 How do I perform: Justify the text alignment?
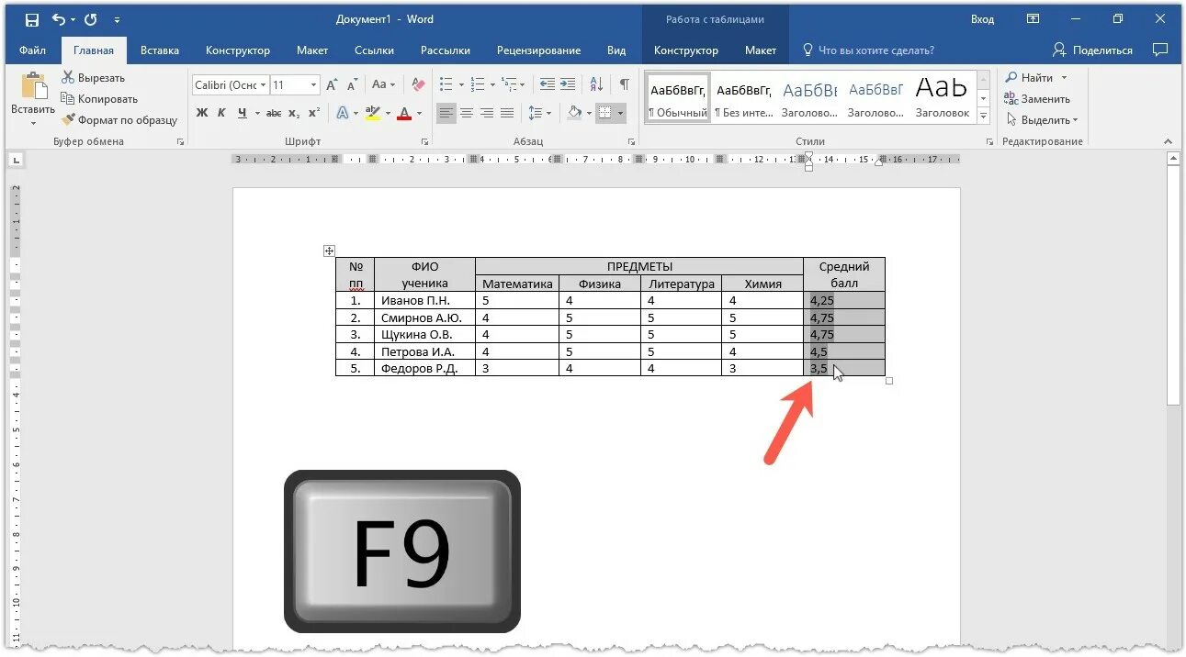(508, 113)
